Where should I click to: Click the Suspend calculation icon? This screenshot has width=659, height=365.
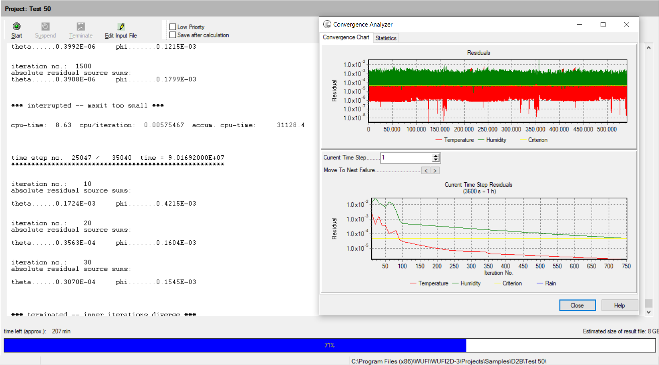tap(45, 26)
